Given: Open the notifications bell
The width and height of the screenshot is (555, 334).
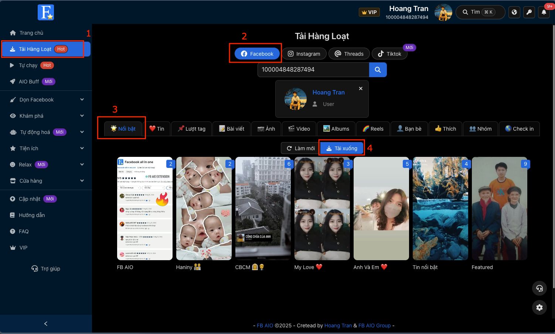Looking at the screenshot, I should pyautogui.click(x=544, y=12).
